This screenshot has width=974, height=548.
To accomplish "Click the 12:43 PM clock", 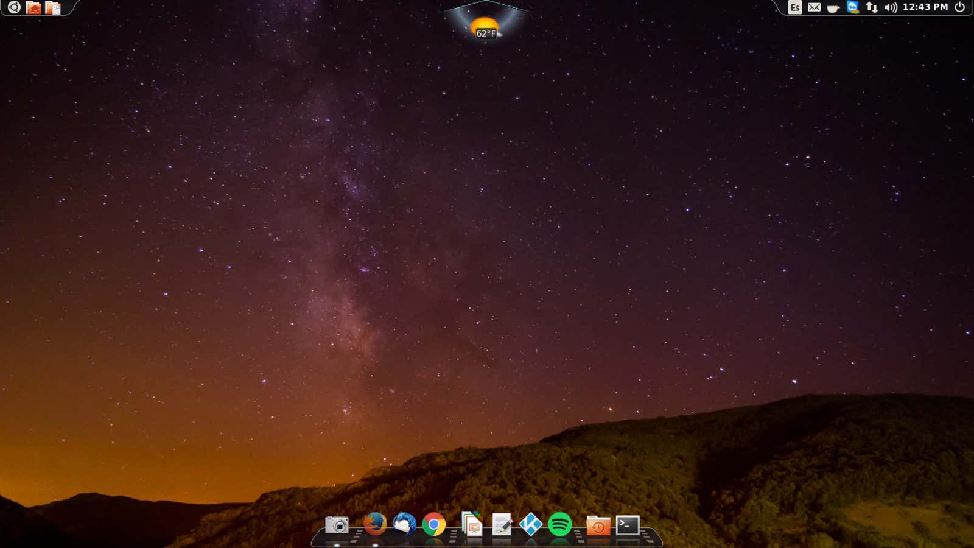I will (x=925, y=7).
